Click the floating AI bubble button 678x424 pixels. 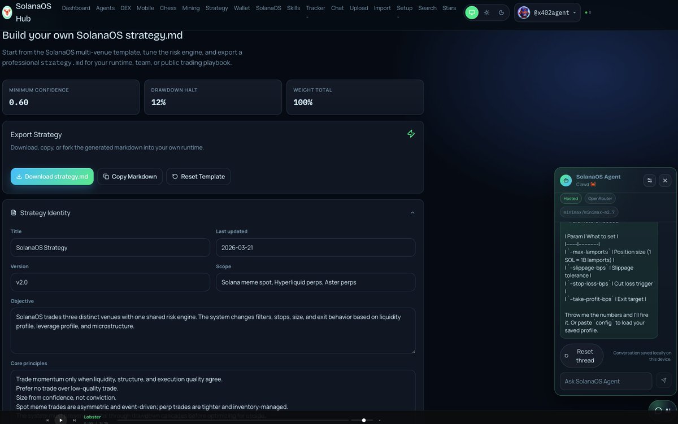pos(662,411)
